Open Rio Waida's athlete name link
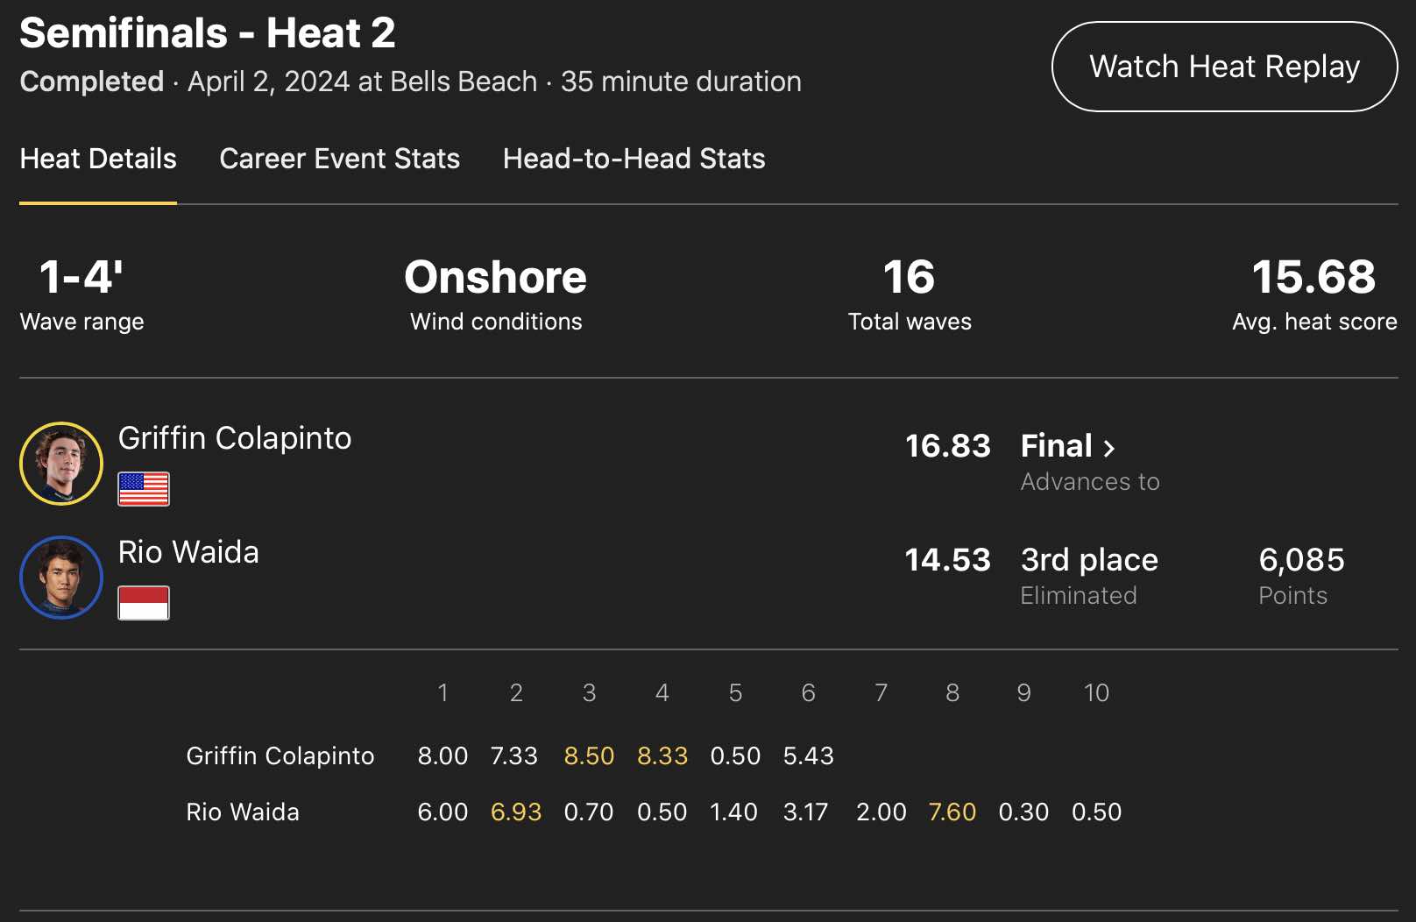Screen dimensions: 1416x922 (x=188, y=552)
